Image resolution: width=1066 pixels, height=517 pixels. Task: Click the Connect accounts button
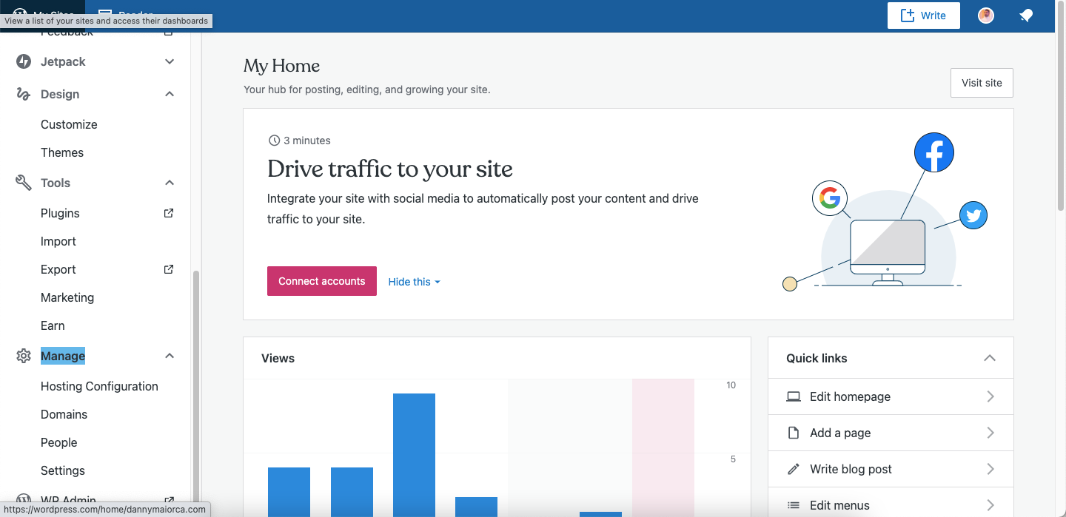[322, 281]
